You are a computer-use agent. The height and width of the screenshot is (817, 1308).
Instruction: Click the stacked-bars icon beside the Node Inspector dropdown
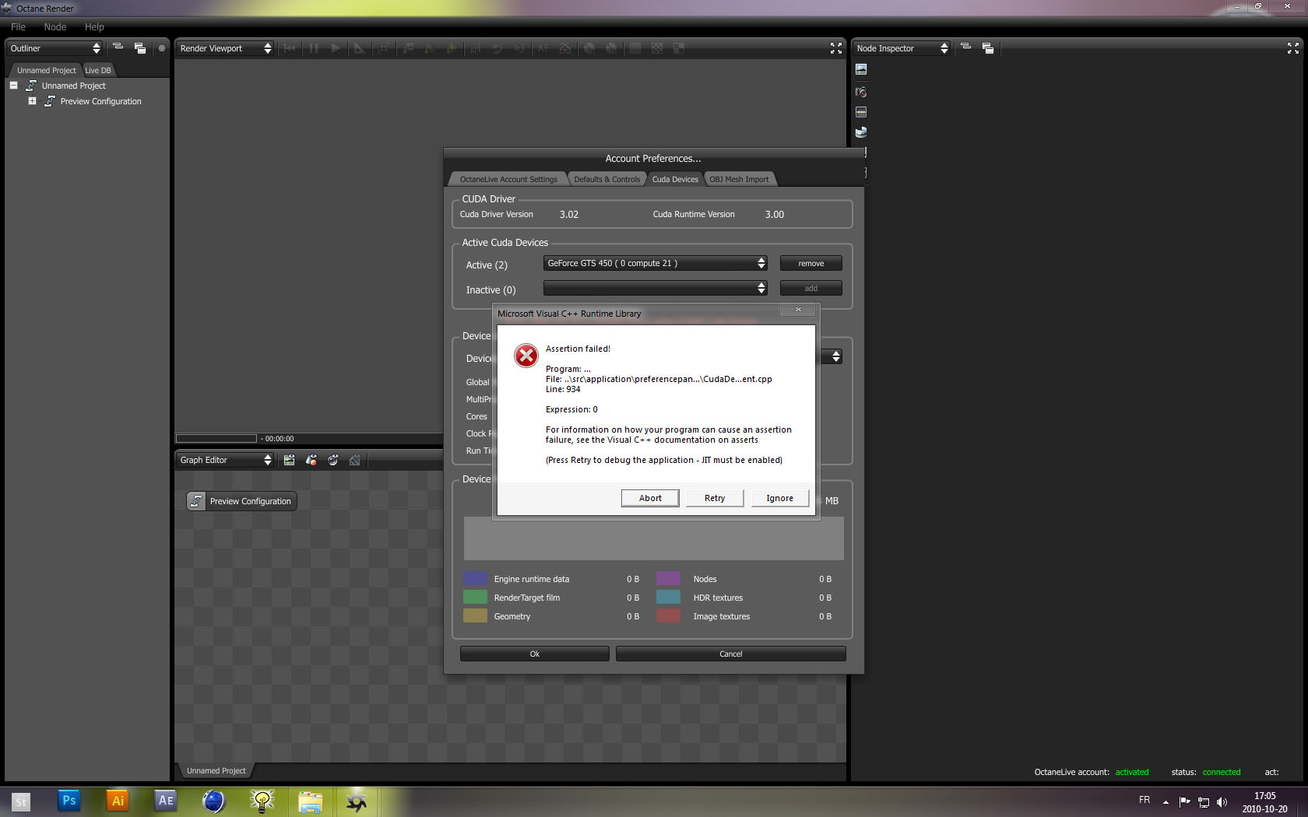tap(965, 47)
